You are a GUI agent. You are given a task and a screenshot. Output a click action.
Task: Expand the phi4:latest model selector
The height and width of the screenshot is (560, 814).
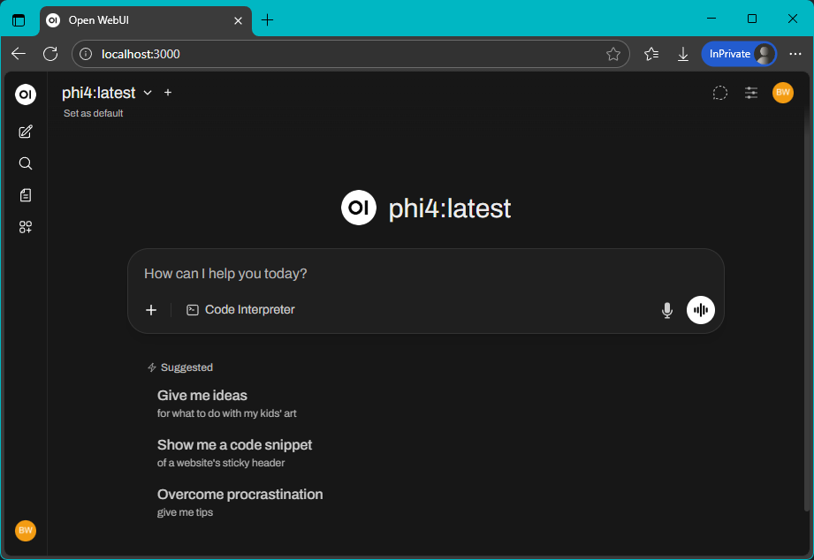click(x=107, y=93)
